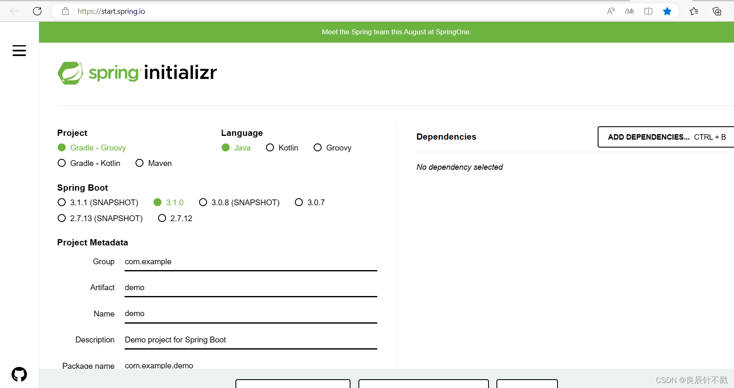Click the browser back arrow
The image size is (734, 388).
coord(14,11)
